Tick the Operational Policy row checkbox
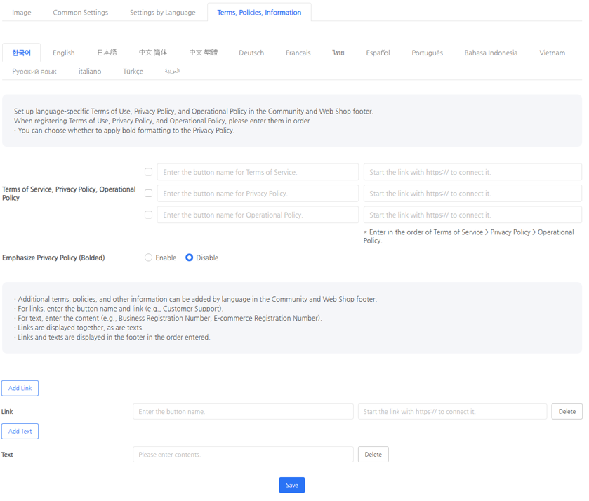The image size is (589, 501). [x=148, y=215]
